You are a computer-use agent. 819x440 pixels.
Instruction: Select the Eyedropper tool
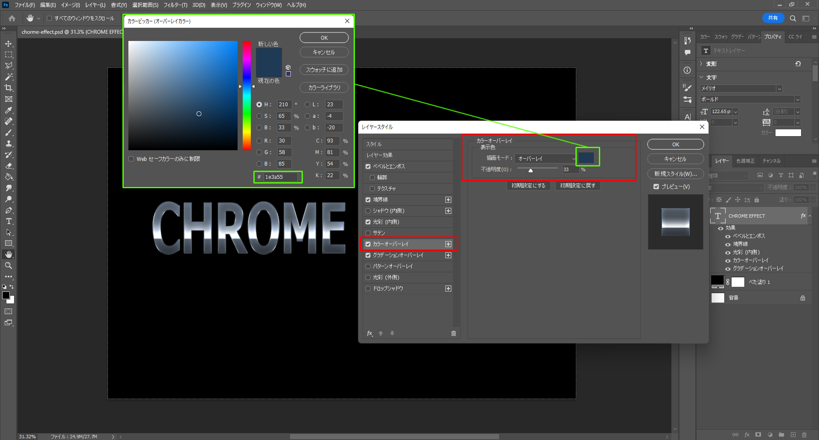[9, 110]
